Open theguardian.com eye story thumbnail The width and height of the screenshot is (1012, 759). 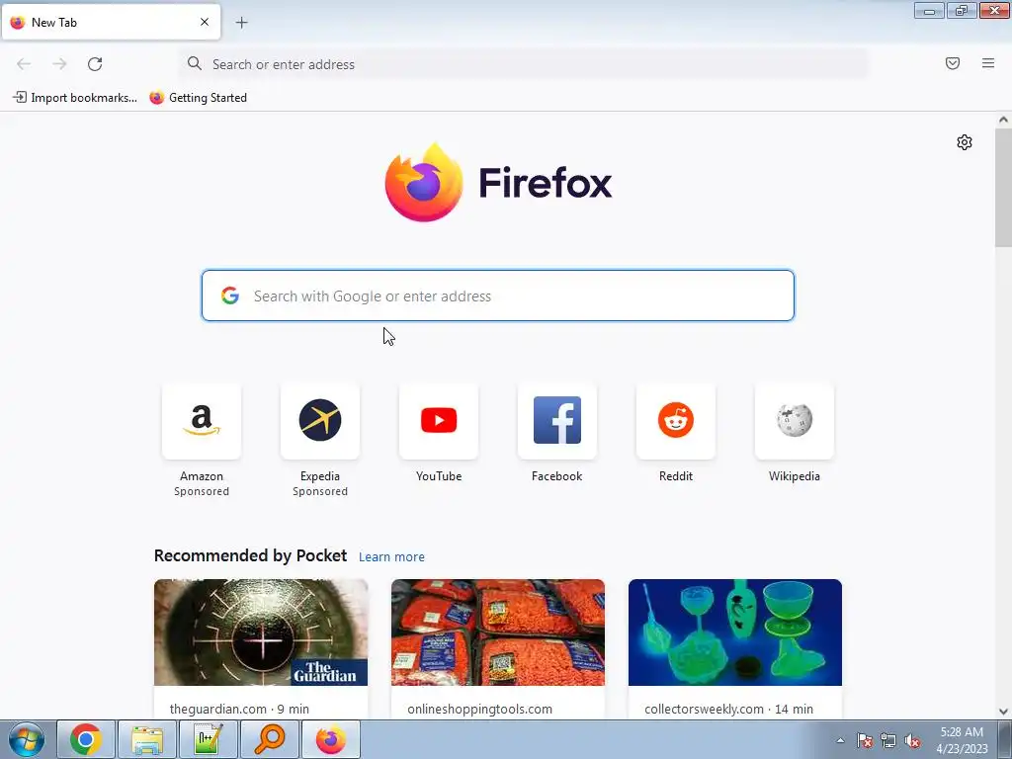[x=261, y=632]
